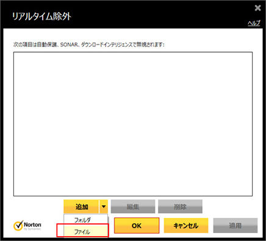The height and width of the screenshot is (241, 266).
Task: Click the greyed 編集 button
Action: click(133, 206)
